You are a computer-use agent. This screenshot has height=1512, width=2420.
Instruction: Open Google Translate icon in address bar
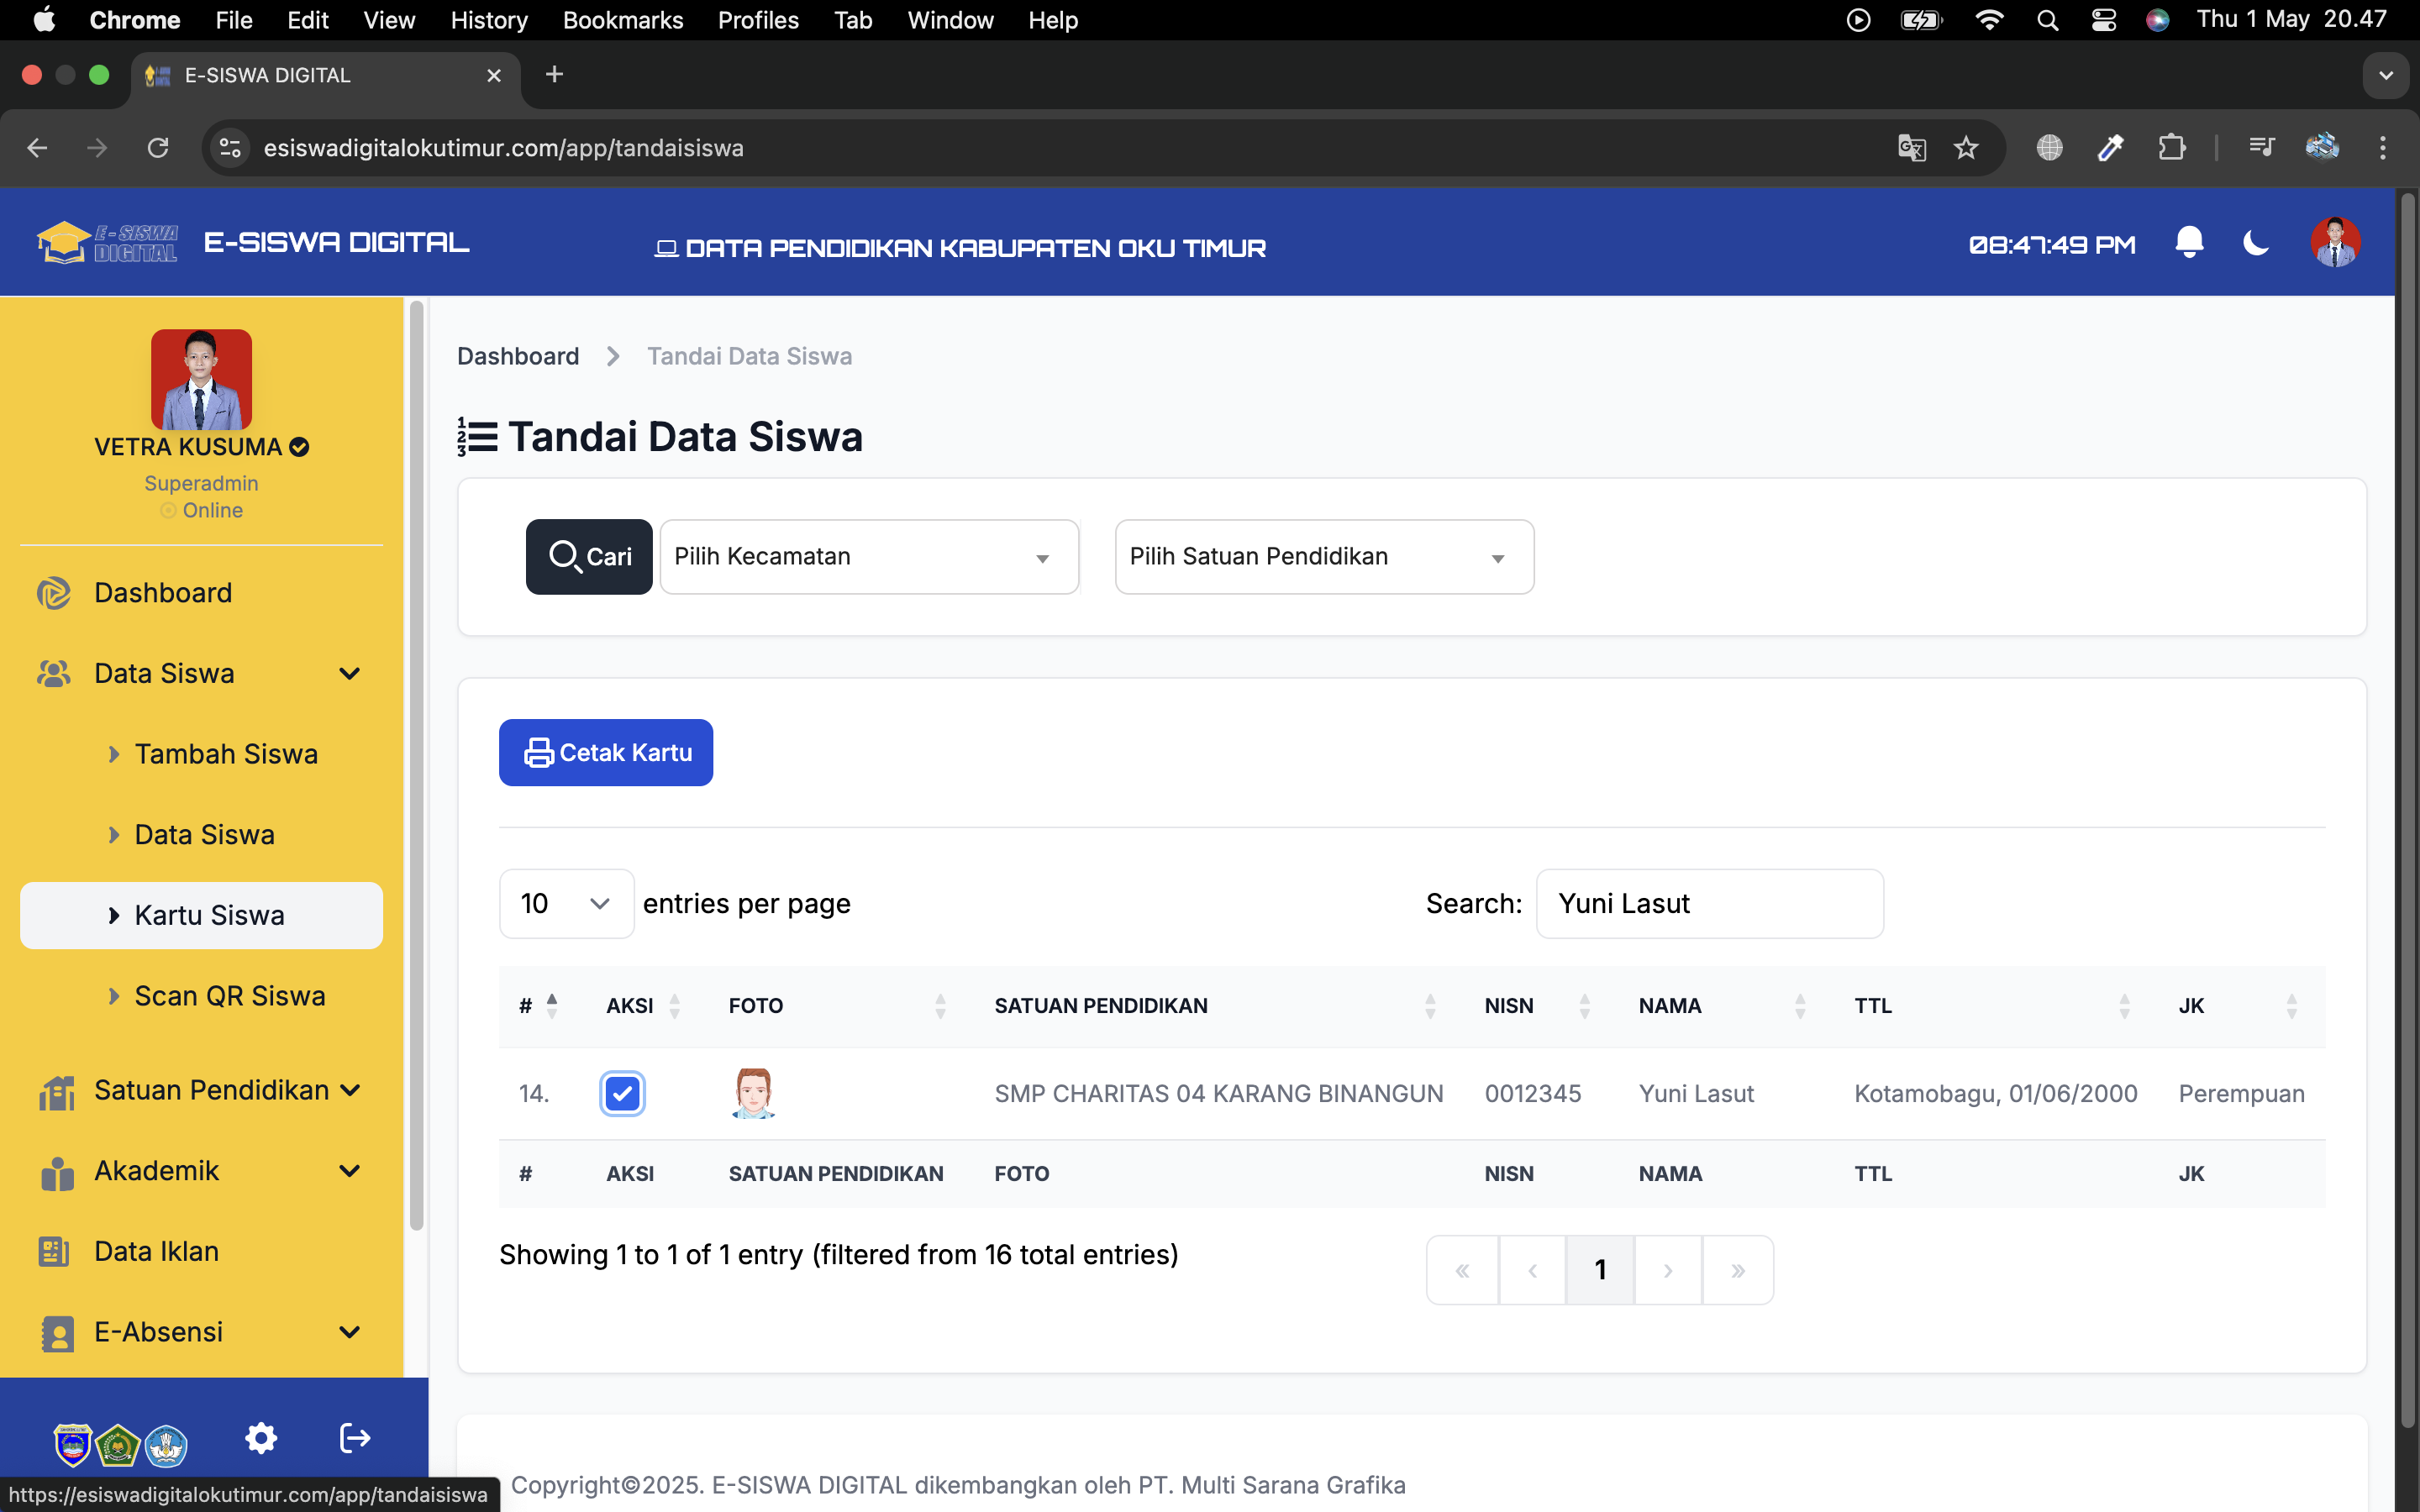pos(1911,148)
